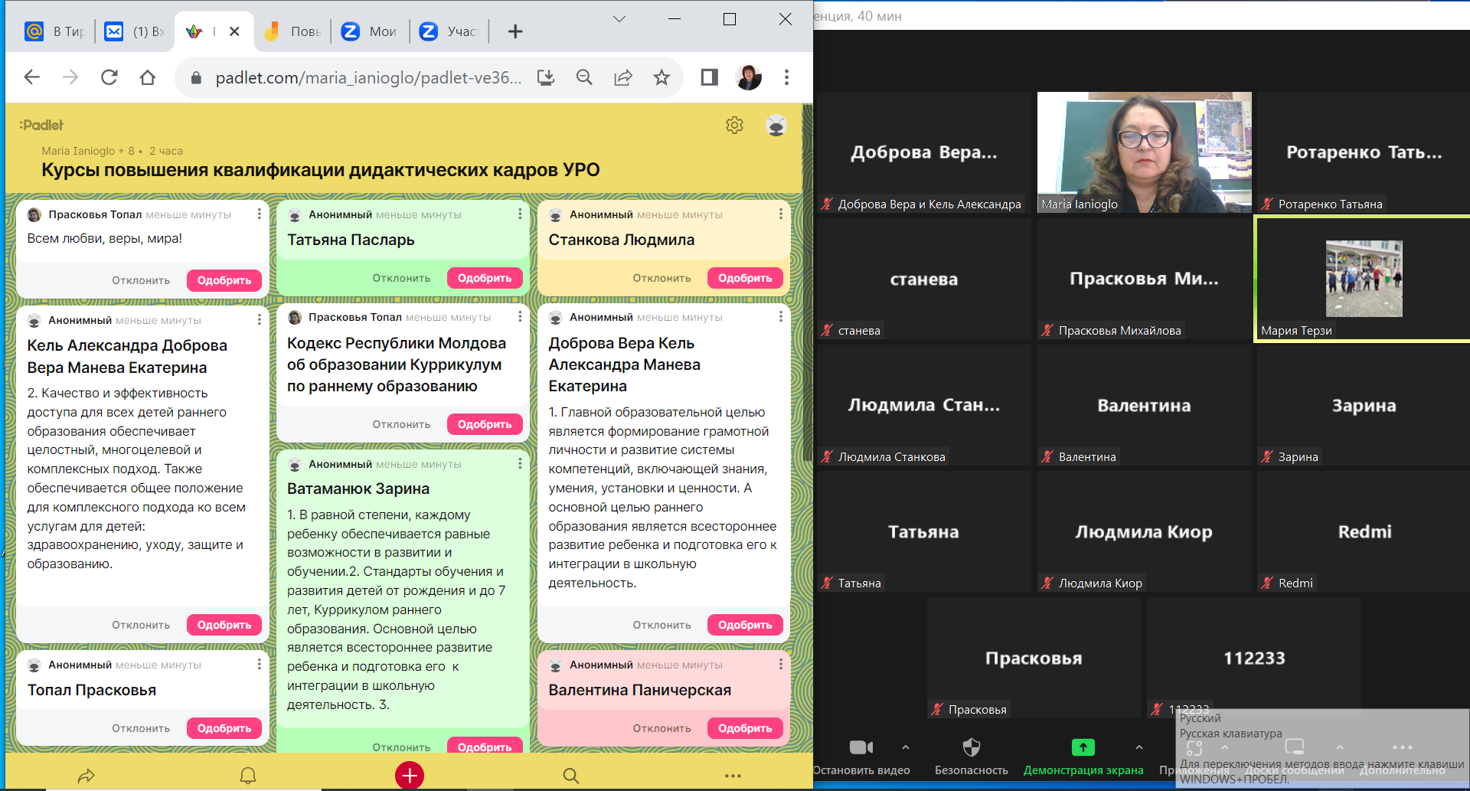1470x791 pixels.
Task: Reject the Топал Прасковья post
Action: coord(141,728)
